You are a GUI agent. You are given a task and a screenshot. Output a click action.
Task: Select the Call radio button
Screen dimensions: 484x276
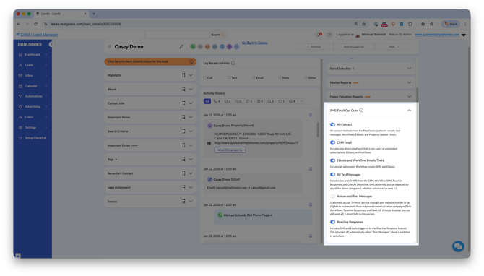pos(205,77)
